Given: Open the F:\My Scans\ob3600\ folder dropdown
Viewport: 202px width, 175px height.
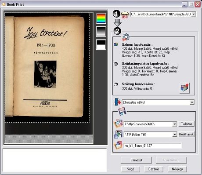Looking at the screenshot, I should pos(174,124).
